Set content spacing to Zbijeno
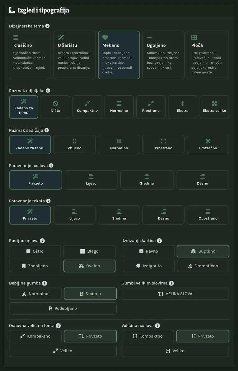Screen dimensions: 238x371 pos(74,145)
